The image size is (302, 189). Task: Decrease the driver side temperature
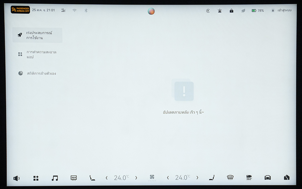(x=107, y=178)
